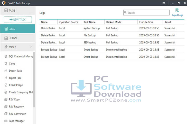Screen dimensions: 187x124
Task: Click the Tools wrench icon
Action: pyautogui.click(x=6, y=47)
